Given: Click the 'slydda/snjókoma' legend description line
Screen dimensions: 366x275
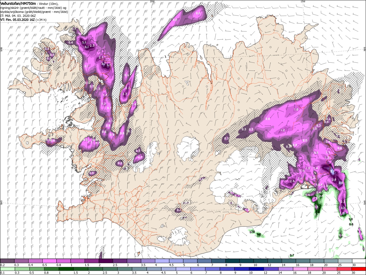Looking at the screenshot, I should click(x=33, y=12).
